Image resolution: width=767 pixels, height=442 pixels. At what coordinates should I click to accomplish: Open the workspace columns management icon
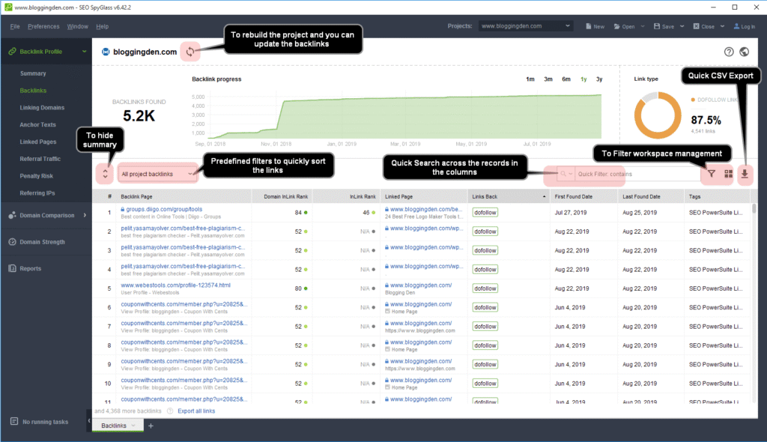[x=727, y=173]
